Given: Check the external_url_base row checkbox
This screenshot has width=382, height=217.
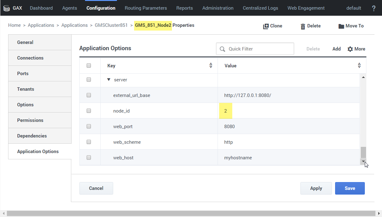Looking at the screenshot, I should click(x=89, y=95).
